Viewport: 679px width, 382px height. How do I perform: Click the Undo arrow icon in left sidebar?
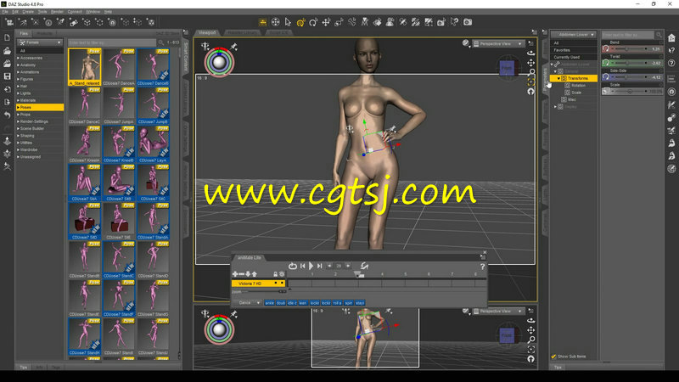(x=7, y=115)
